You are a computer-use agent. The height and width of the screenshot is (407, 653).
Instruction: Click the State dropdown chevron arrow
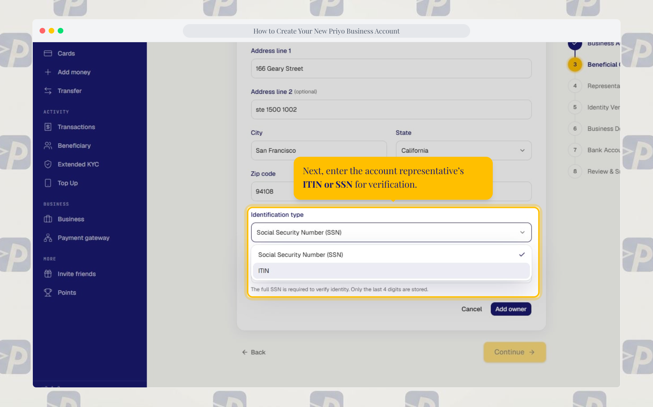(522, 150)
